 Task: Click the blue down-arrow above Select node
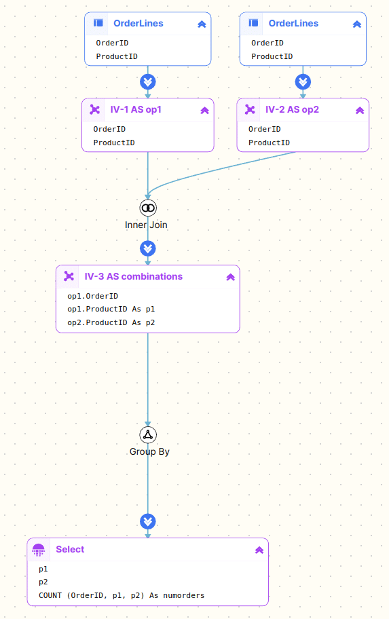click(148, 521)
